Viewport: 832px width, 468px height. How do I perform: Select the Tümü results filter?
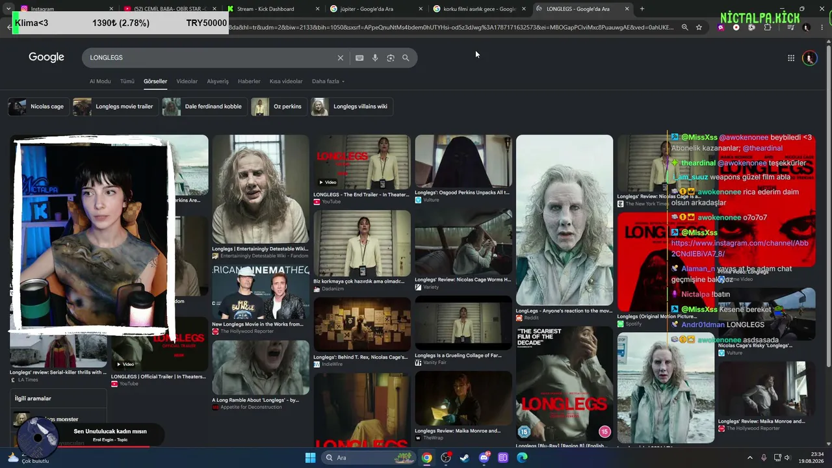pos(127,81)
